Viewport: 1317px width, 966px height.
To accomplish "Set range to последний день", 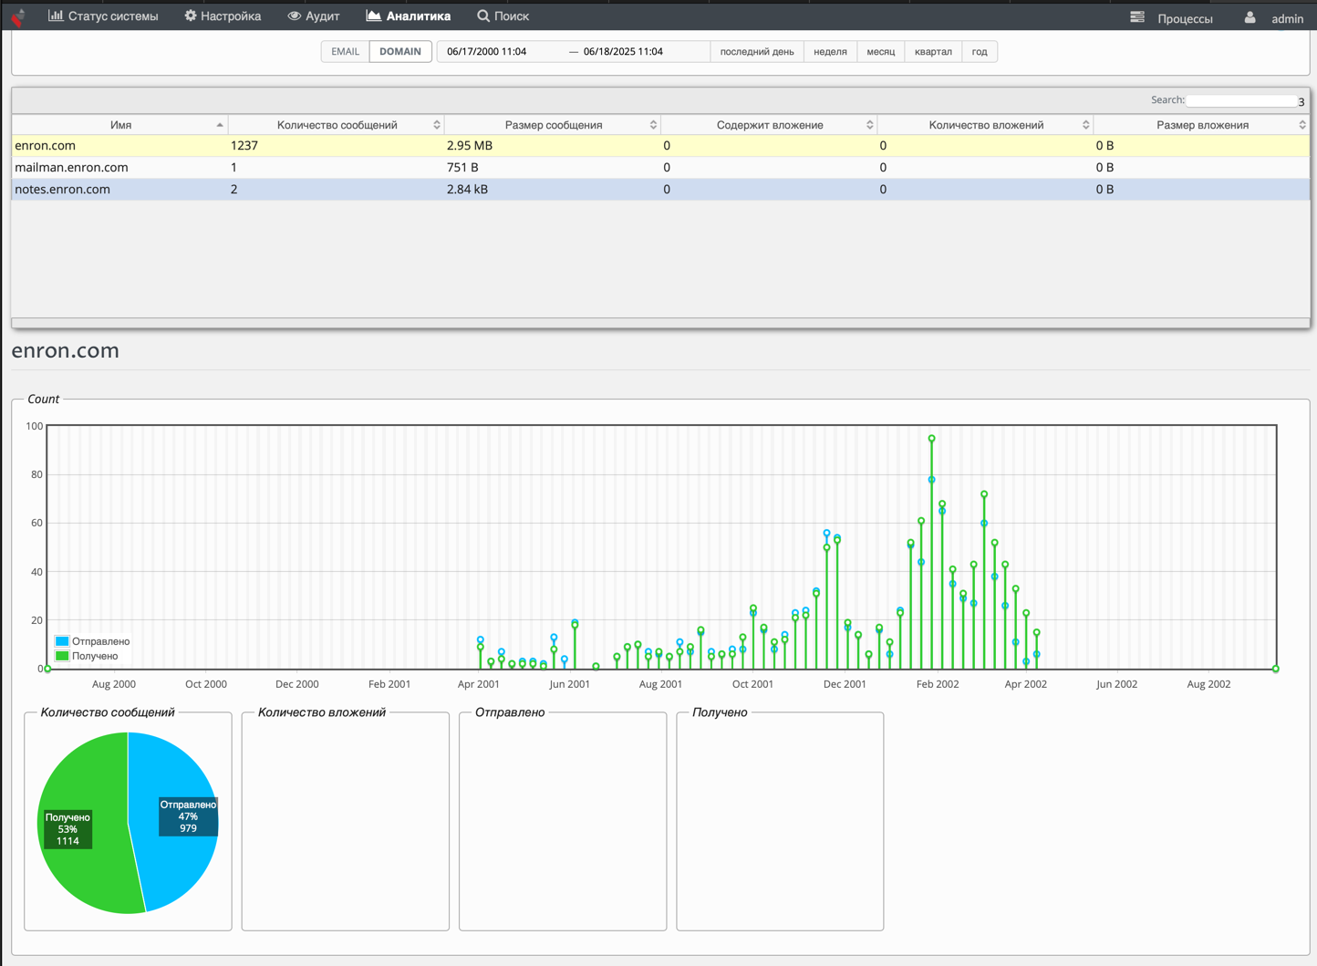I will (x=756, y=52).
